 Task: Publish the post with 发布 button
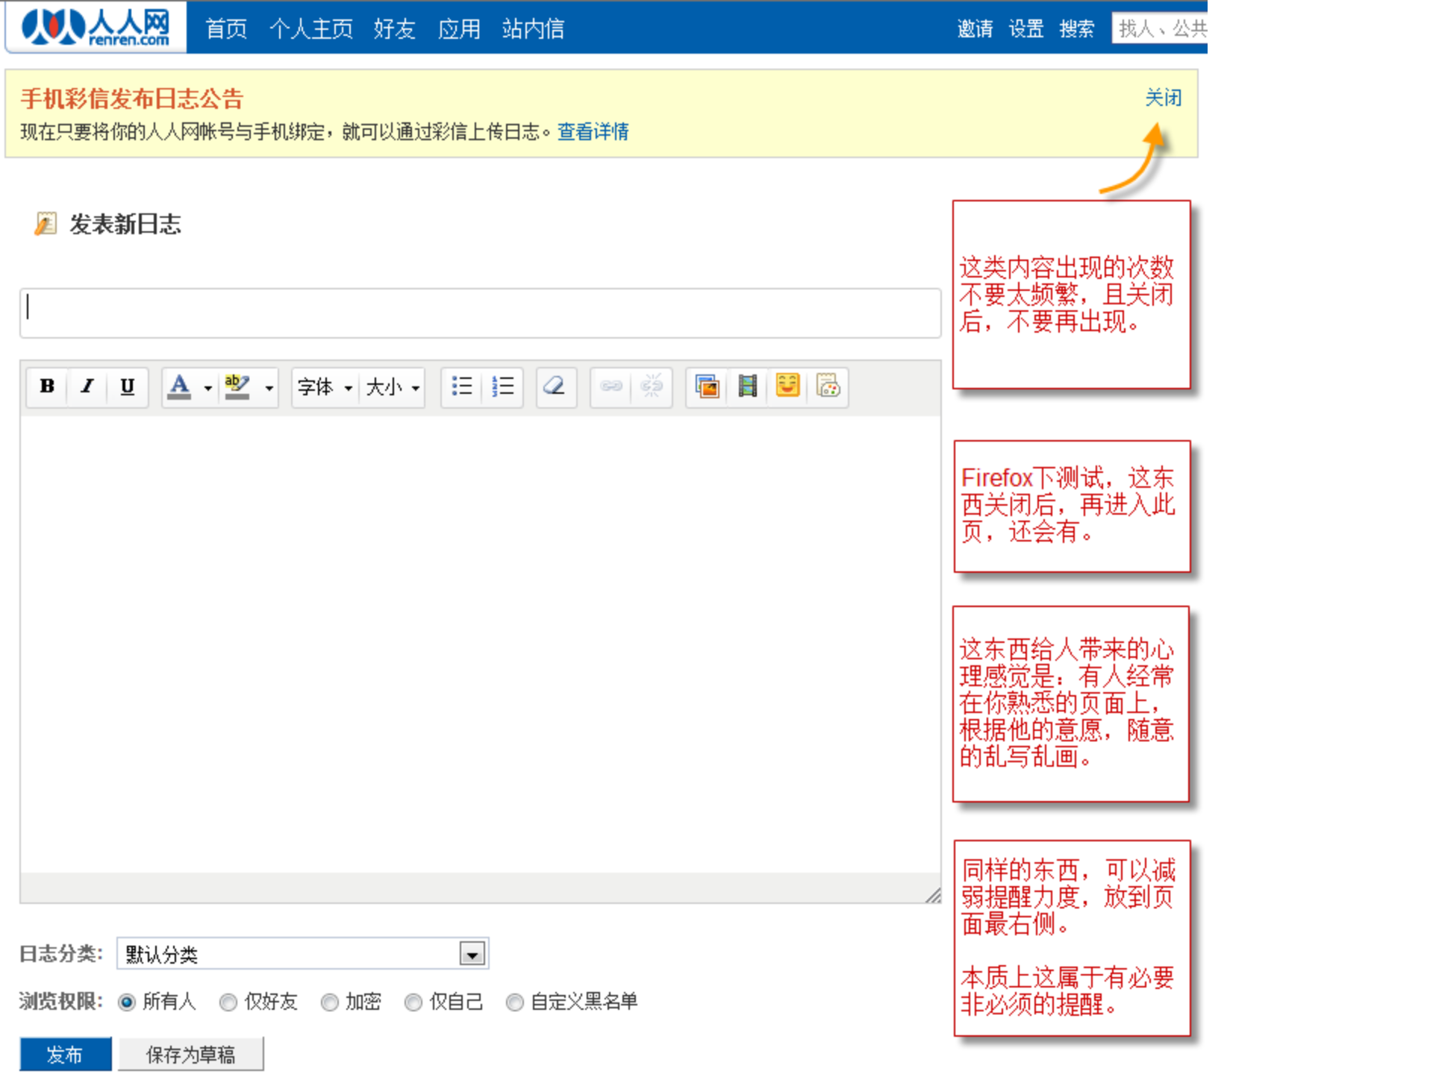pos(66,1055)
